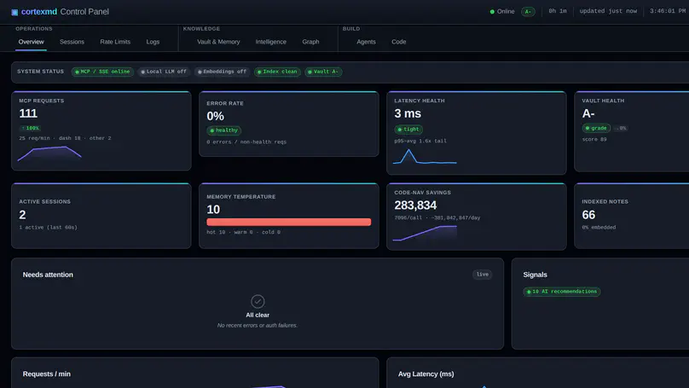Click the Memory Temperature red bar
Viewport: 689px width, 388px height.
[289, 222]
